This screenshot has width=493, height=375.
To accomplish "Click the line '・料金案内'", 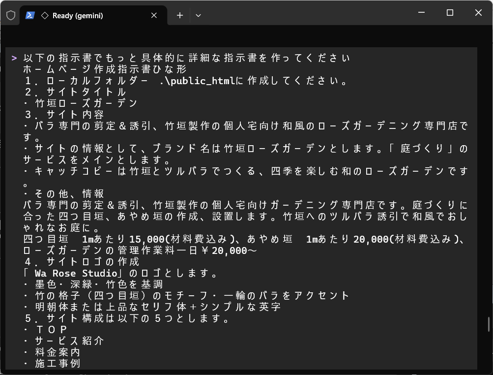I will pyautogui.click(x=52, y=352).
